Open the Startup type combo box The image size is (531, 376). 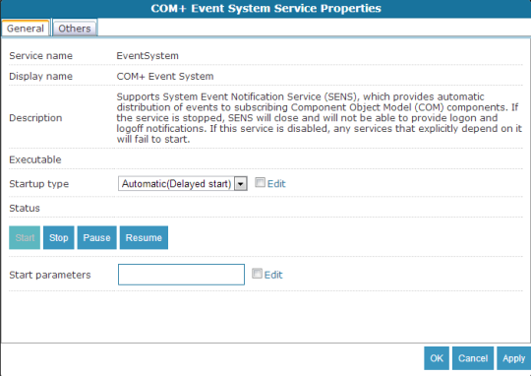pos(183,183)
